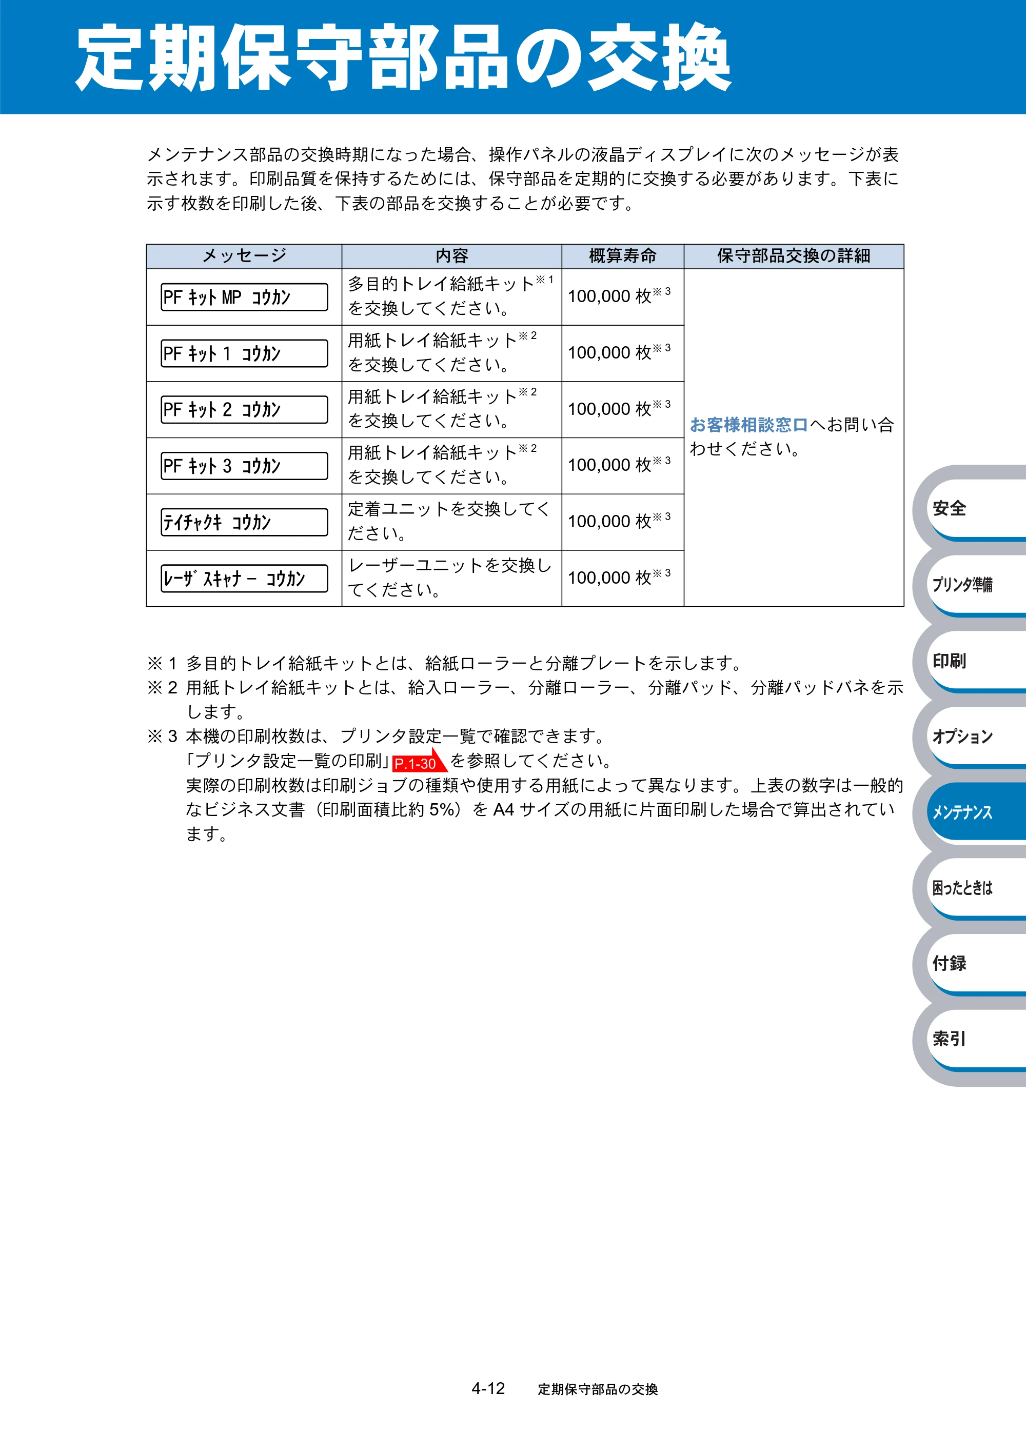Viewport: 1026px width, 1452px height.
Task: Click the テイチャクキ コウカン message box
Action: 244,522
